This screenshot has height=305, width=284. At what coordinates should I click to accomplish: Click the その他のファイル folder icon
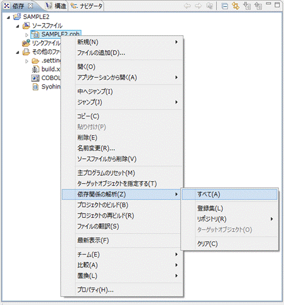26,52
